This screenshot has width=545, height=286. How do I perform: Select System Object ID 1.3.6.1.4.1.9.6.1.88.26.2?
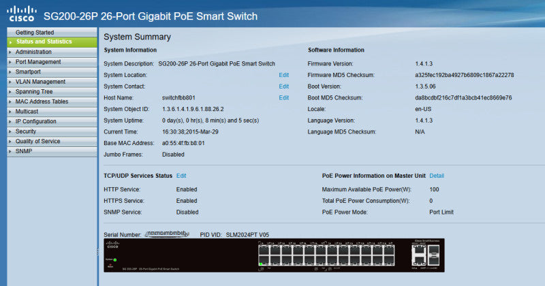193,109
